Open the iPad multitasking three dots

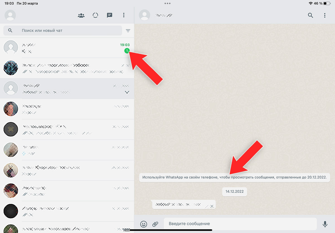tap(167, 3)
